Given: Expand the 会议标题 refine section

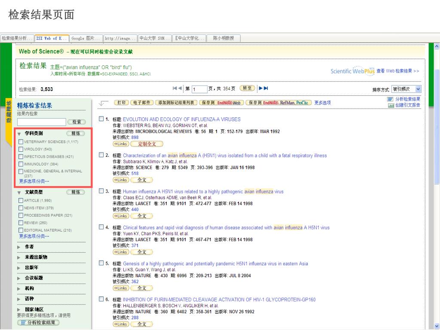Looking at the screenshot, I should click(19, 278).
